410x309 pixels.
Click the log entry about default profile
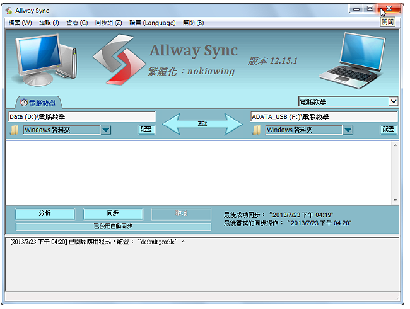97,242
